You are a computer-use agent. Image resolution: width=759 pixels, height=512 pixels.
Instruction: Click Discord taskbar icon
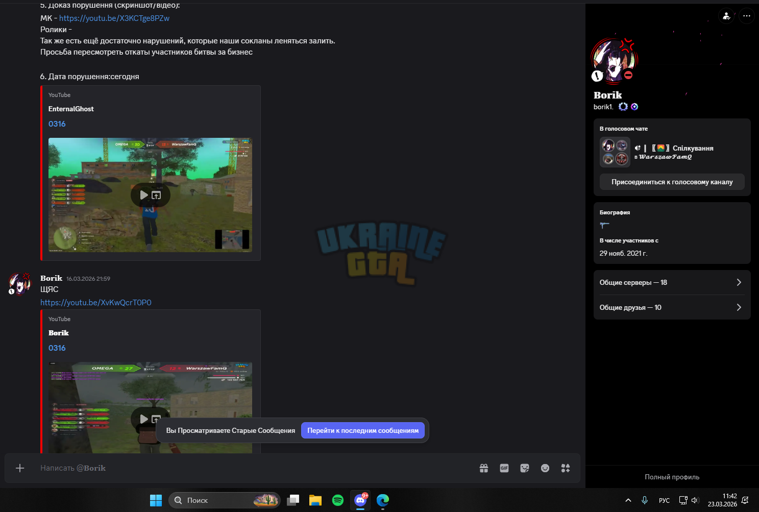pyautogui.click(x=360, y=500)
